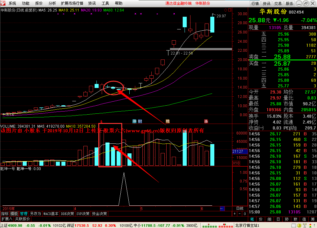Click the stock name 华斯股份 in quote panel
Viewport: 317px width, 228px height.
(273, 12)
